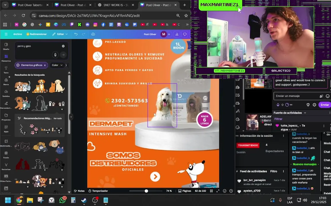Enter fullscreen presentation mode icon
This screenshot has height=206, width=331.
pyautogui.click(x=218, y=191)
